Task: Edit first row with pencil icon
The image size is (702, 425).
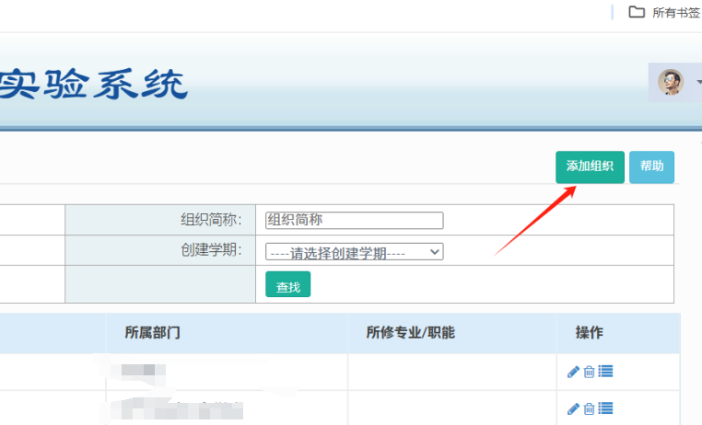Action: coord(573,372)
